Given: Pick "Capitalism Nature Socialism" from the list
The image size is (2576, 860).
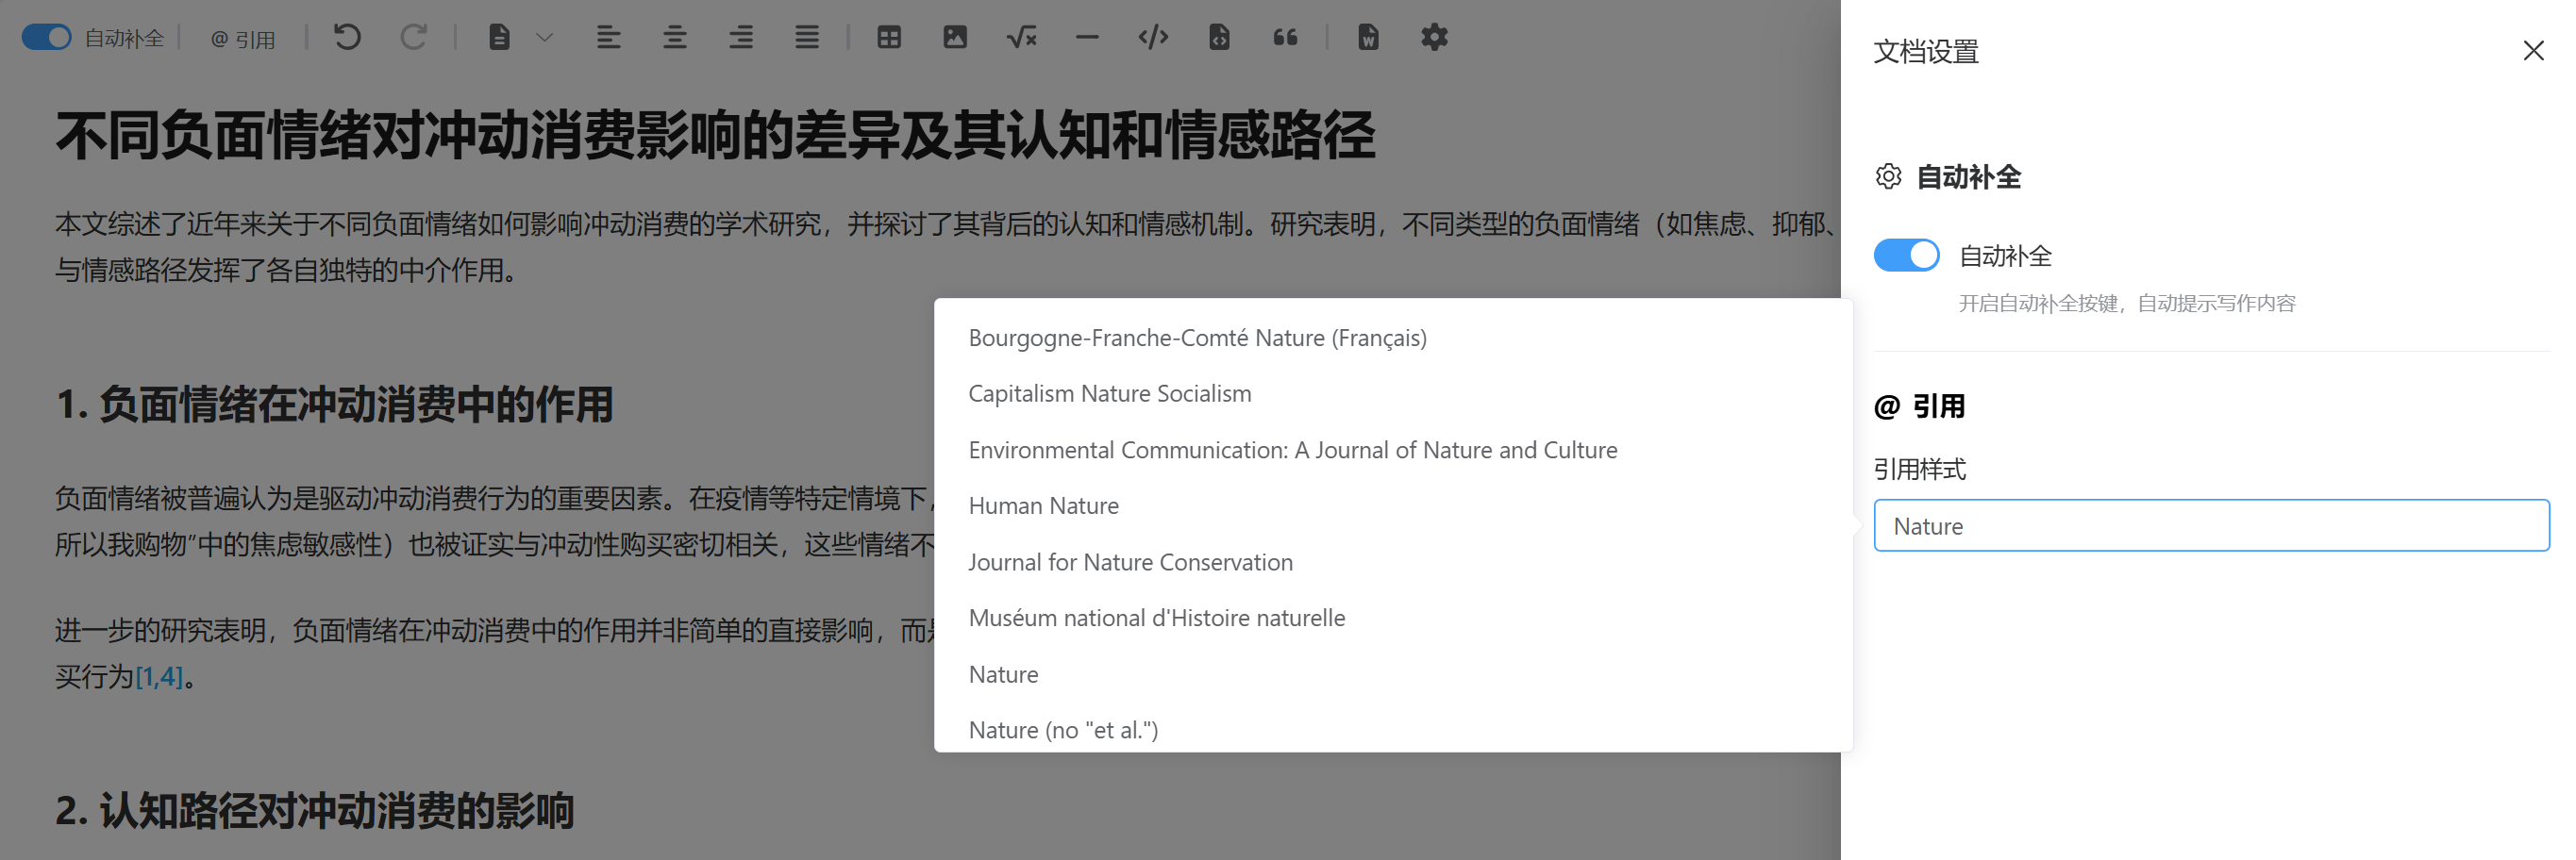Looking at the screenshot, I should (1109, 393).
